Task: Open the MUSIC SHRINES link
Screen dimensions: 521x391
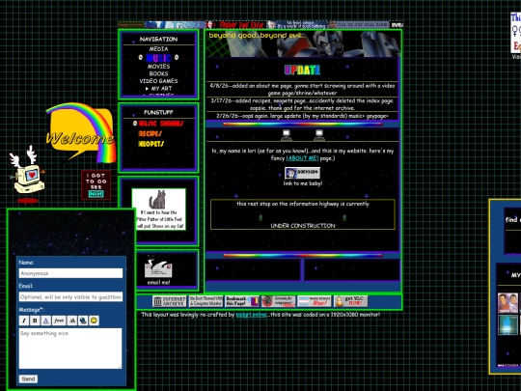Action: (x=161, y=124)
